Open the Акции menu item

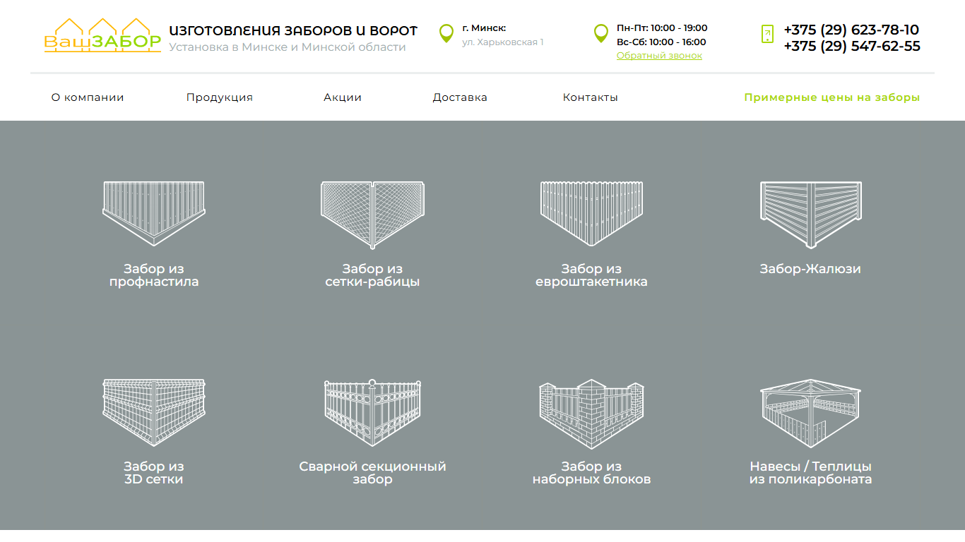tap(343, 97)
